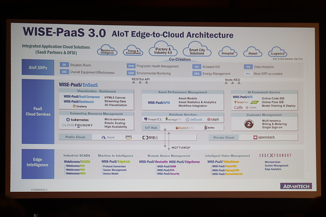Click the 'IoT Hub' label
The width and height of the screenshot is (326, 217).
[151, 128]
